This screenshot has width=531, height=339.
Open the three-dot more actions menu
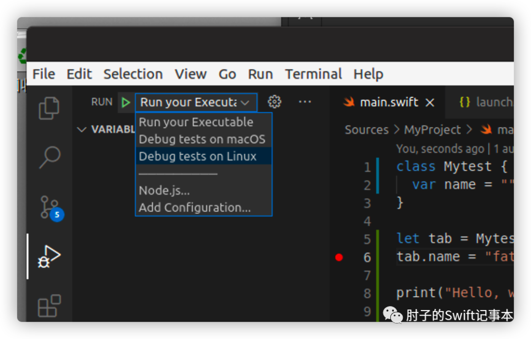pyautogui.click(x=305, y=102)
